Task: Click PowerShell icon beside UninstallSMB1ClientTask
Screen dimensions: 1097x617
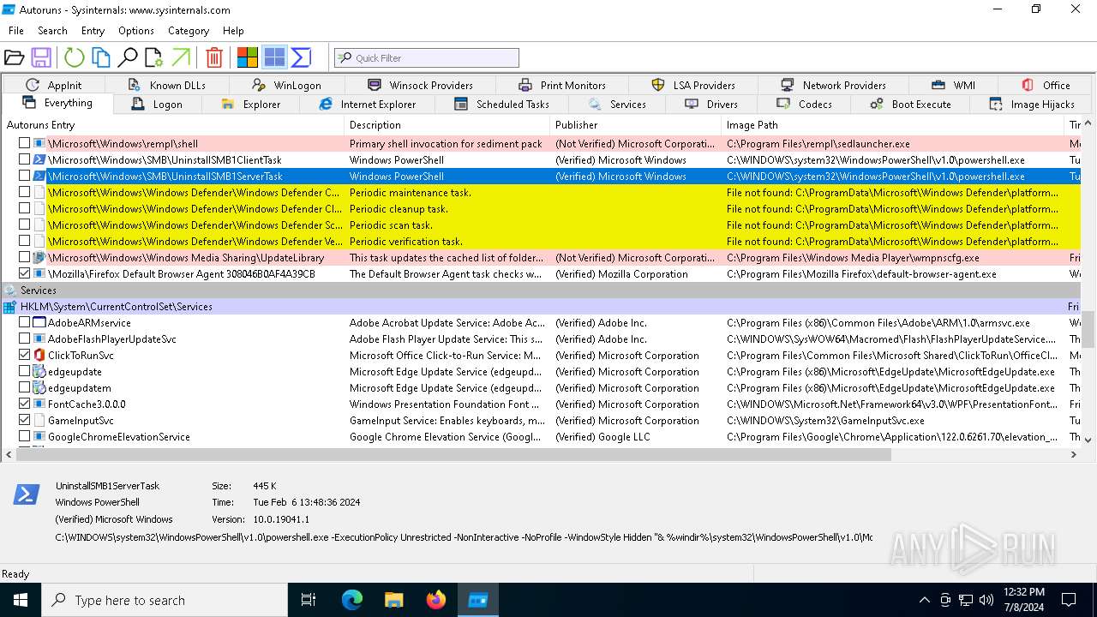Action: 39,160
